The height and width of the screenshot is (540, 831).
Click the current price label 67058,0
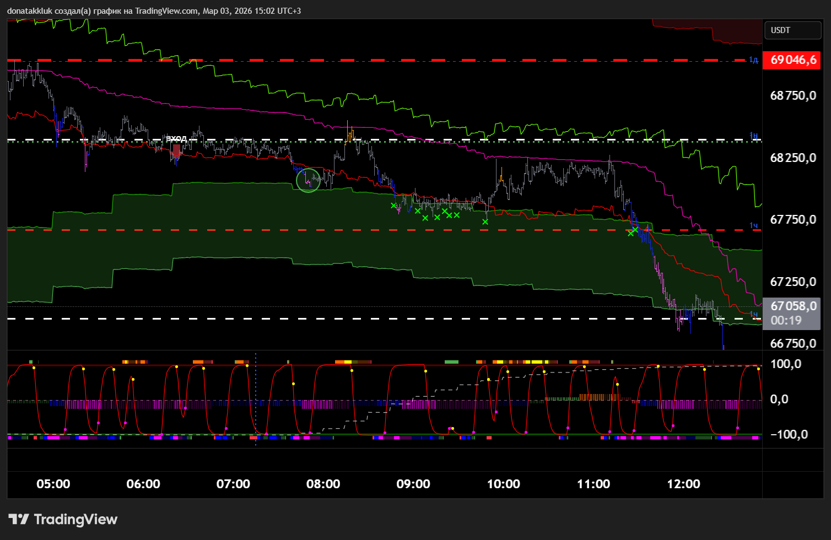(792, 306)
